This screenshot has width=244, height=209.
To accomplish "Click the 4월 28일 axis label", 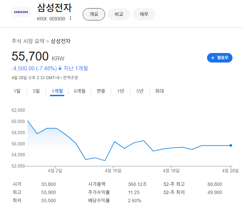I will (x=230, y=171).
